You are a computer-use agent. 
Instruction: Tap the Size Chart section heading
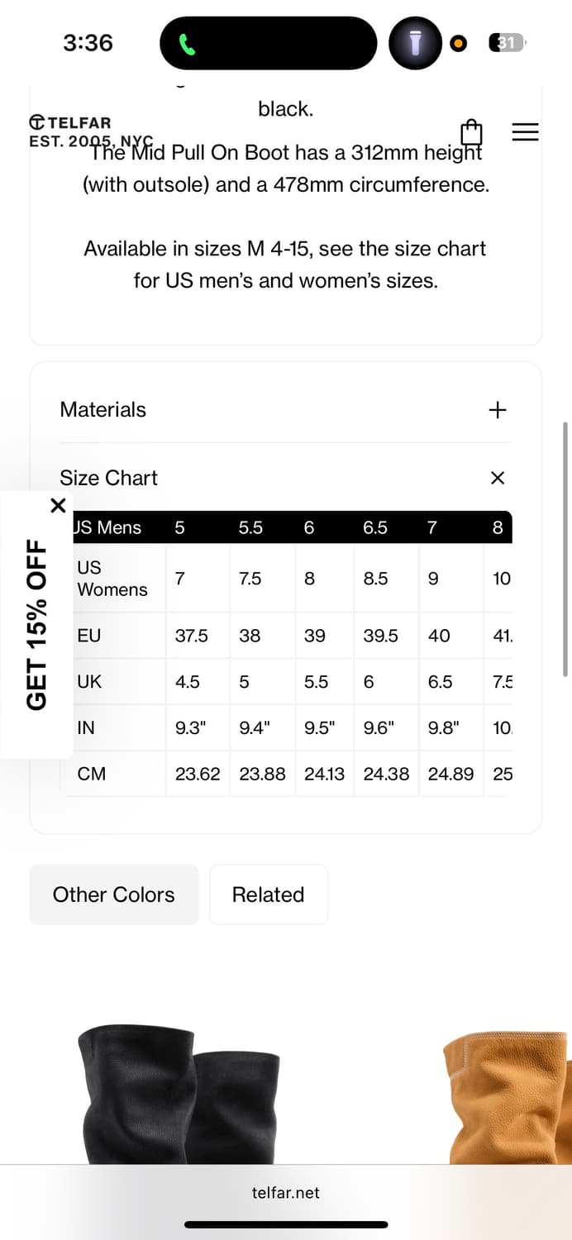[x=108, y=478]
